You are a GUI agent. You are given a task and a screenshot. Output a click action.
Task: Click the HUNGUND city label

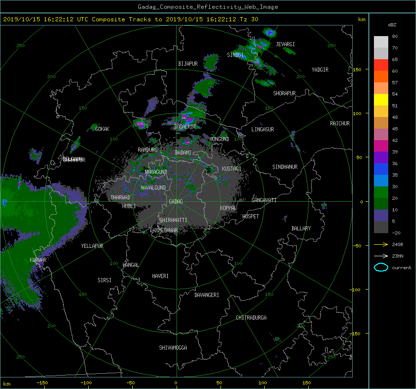[219, 139]
